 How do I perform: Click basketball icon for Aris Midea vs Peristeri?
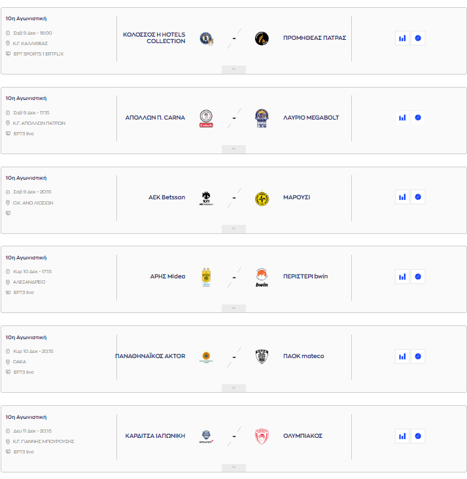pyautogui.click(x=419, y=276)
